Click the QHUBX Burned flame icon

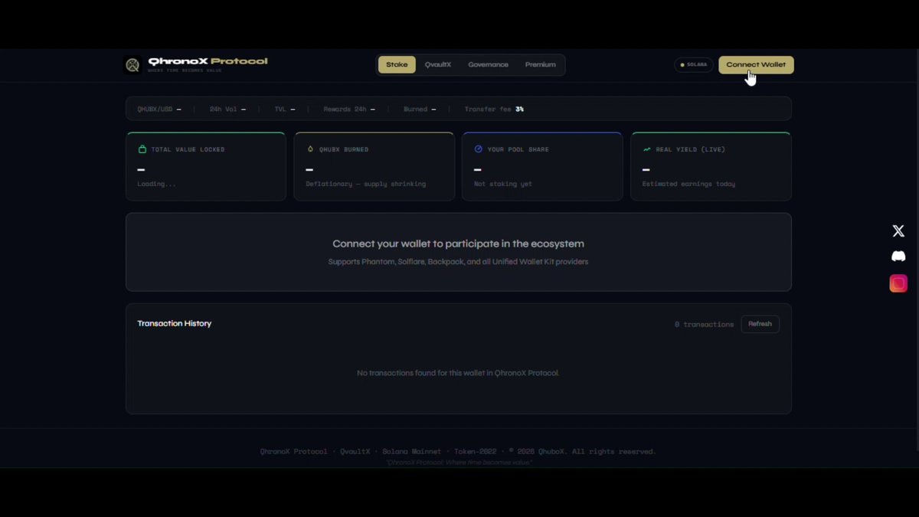tap(310, 149)
